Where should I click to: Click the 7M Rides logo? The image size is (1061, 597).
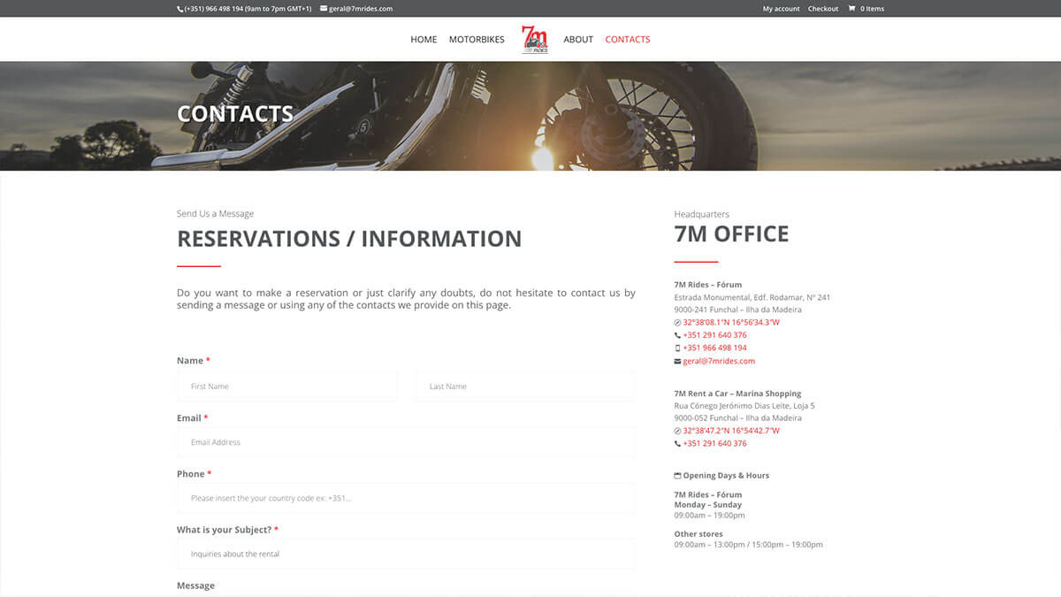pos(534,39)
